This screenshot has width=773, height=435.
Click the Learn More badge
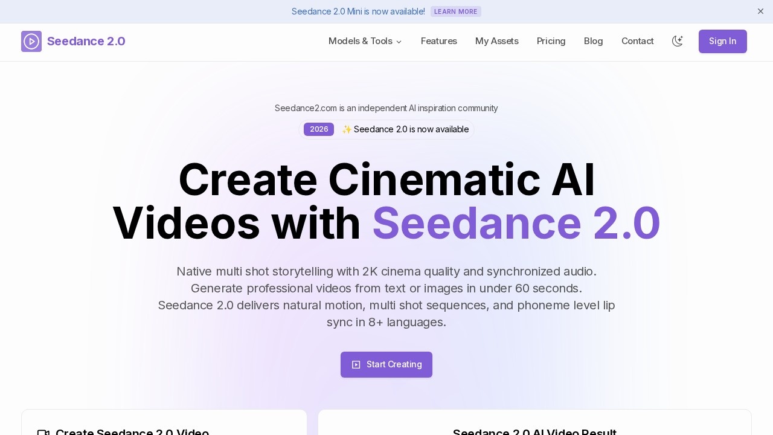click(456, 11)
